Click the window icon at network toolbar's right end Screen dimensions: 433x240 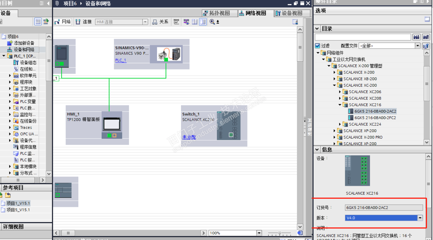coord(295,22)
